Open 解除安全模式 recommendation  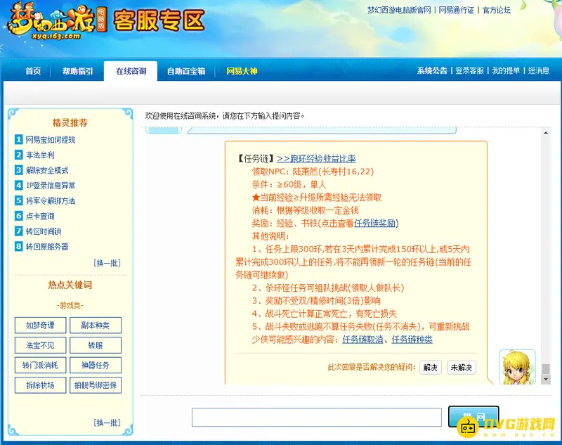pyautogui.click(x=47, y=170)
